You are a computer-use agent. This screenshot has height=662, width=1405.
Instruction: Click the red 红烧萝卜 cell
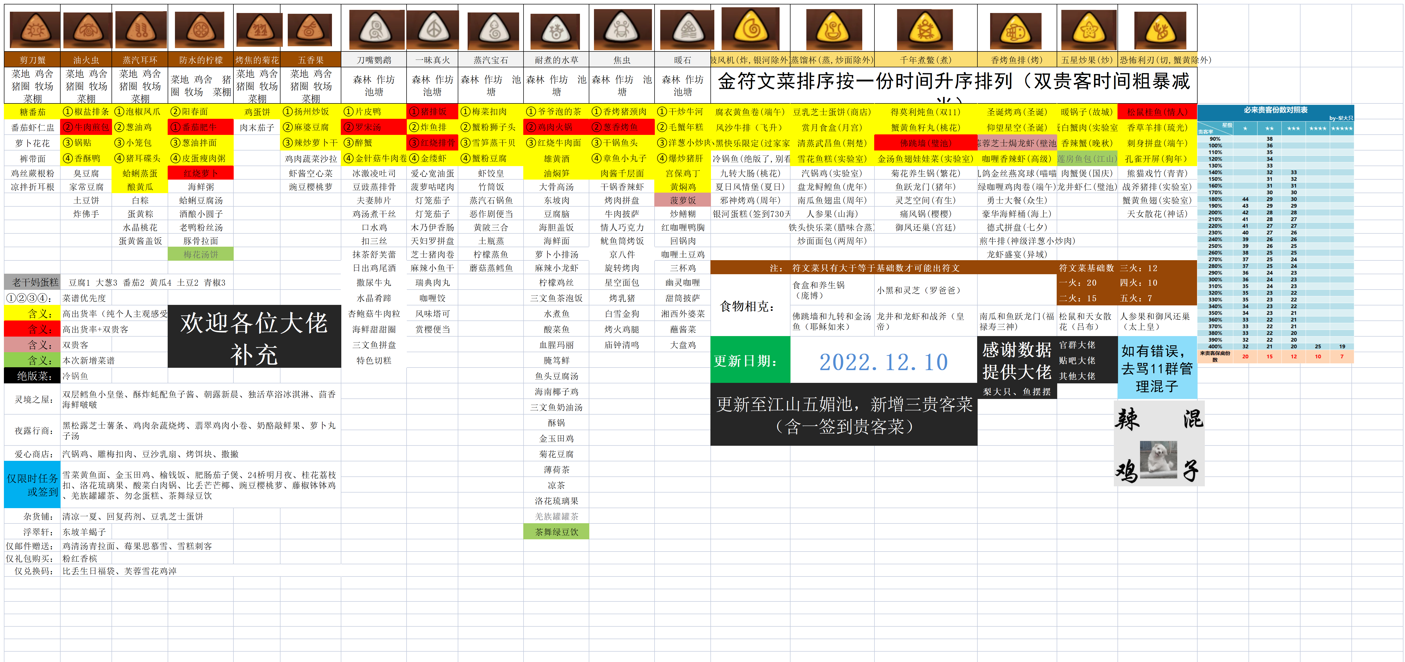(200, 173)
